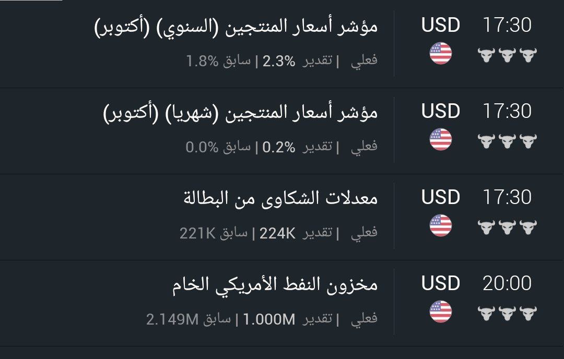Viewport: 564px width, 359px height.
Task: Click bull importance icons for annual PPI event
Action: 507,54
